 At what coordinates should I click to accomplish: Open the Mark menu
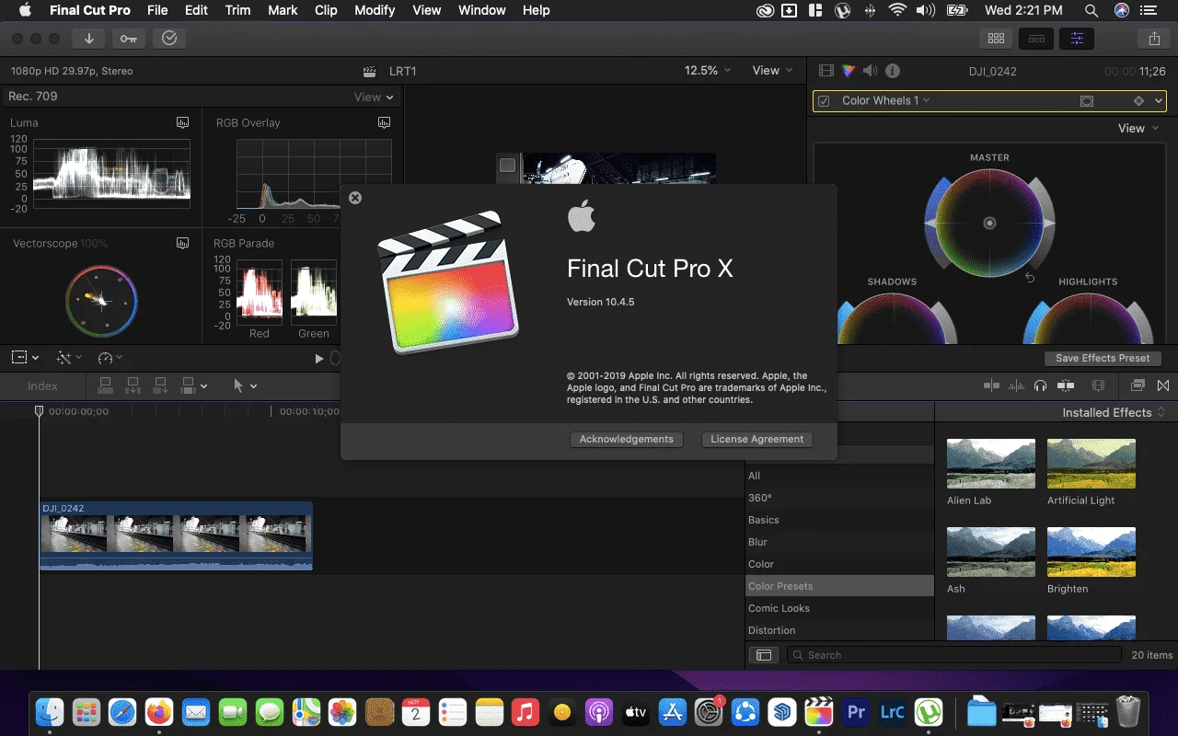coord(283,10)
